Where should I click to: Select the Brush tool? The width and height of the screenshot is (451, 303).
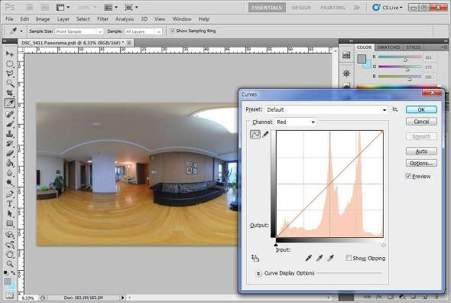pos(9,124)
